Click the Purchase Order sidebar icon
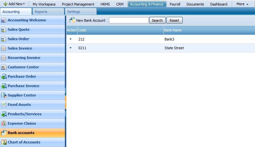The height and width of the screenshot is (147, 255). 4,77
